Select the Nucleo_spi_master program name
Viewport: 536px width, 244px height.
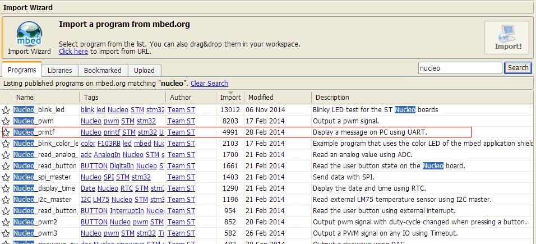coord(42,177)
